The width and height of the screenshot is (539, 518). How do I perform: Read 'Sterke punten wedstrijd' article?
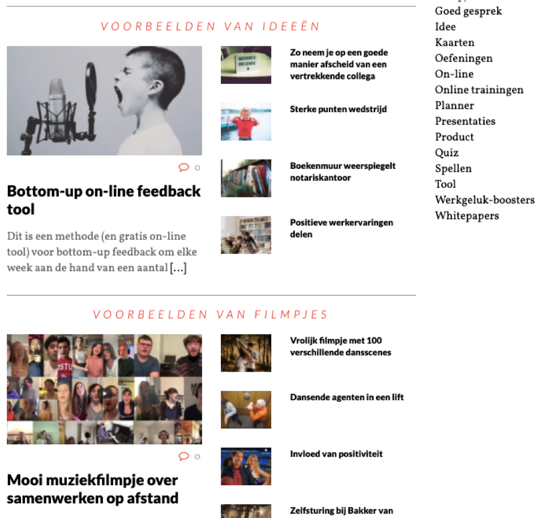pos(338,109)
